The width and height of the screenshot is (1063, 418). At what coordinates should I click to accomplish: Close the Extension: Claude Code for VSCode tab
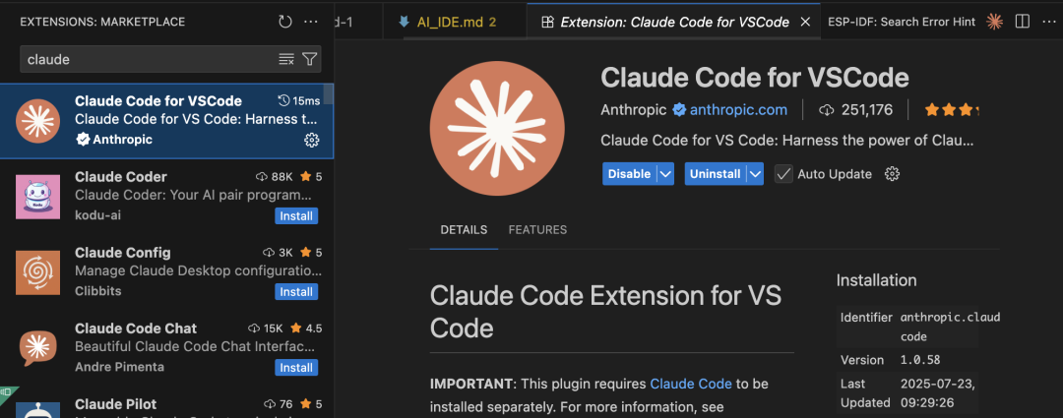805,22
